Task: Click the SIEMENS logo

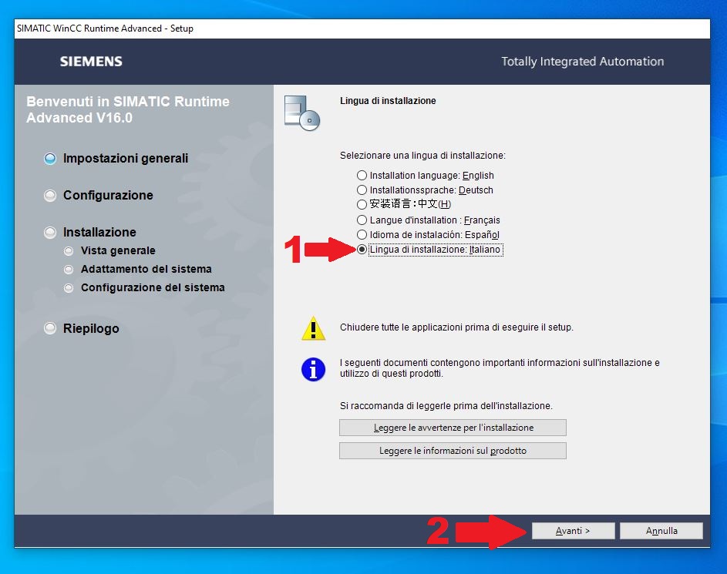Action: (x=91, y=62)
